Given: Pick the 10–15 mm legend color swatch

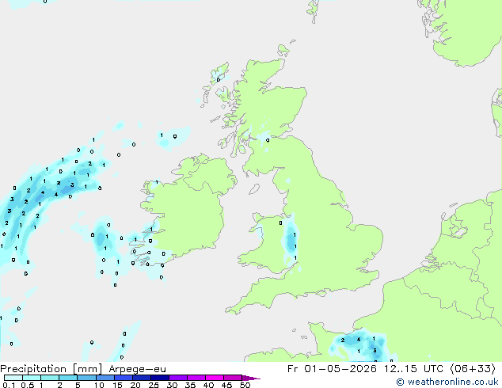Looking at the screenshot, I should pyautogui.click(x=105, y=378).
